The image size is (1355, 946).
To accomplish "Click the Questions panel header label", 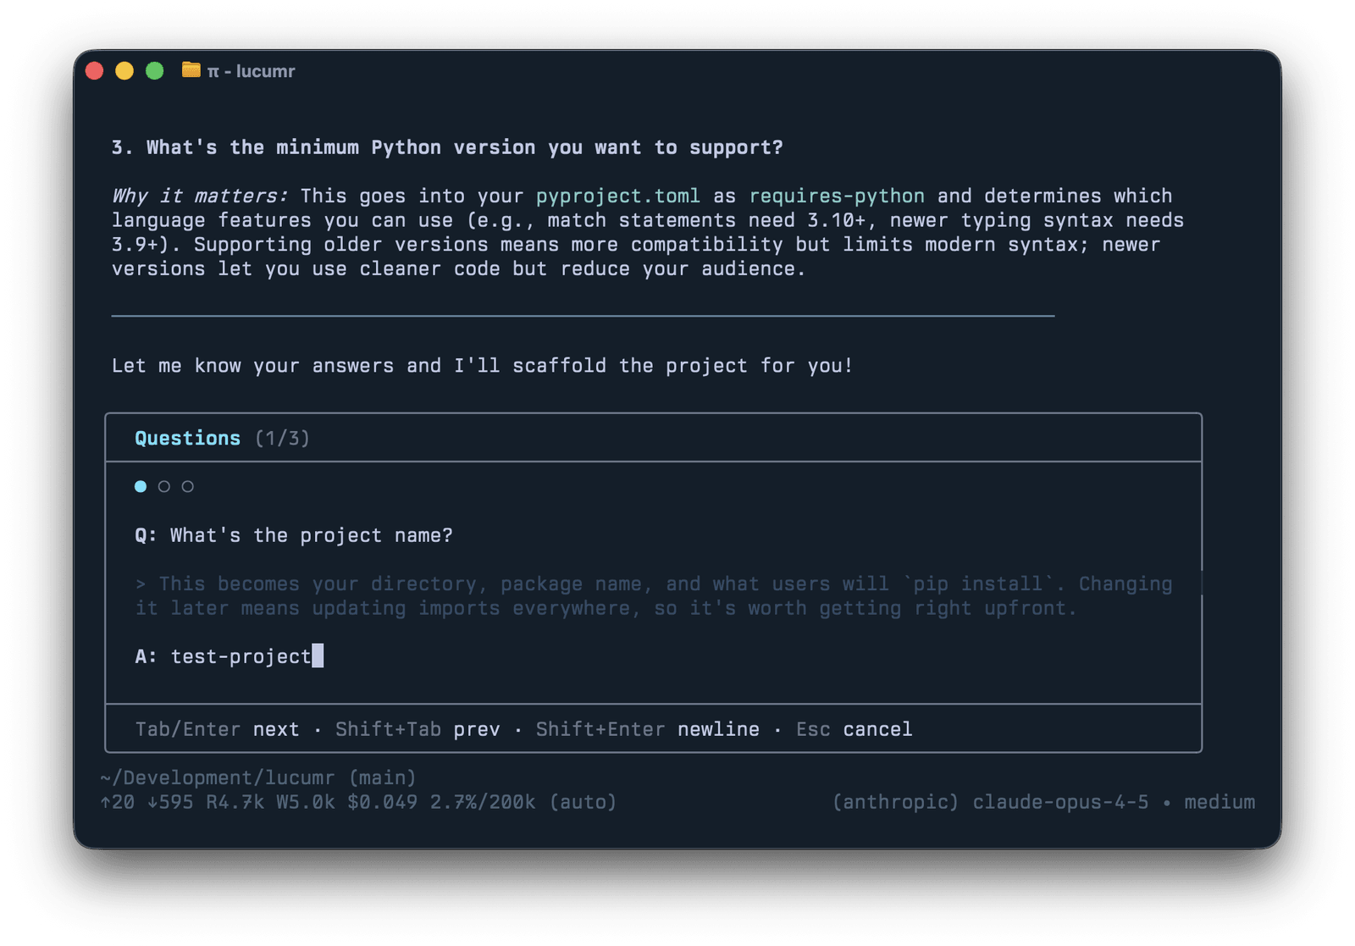I will [x=188, y=438].
